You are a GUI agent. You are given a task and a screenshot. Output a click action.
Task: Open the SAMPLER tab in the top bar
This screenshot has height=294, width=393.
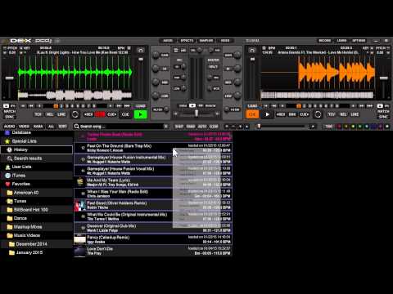point(206,41)
